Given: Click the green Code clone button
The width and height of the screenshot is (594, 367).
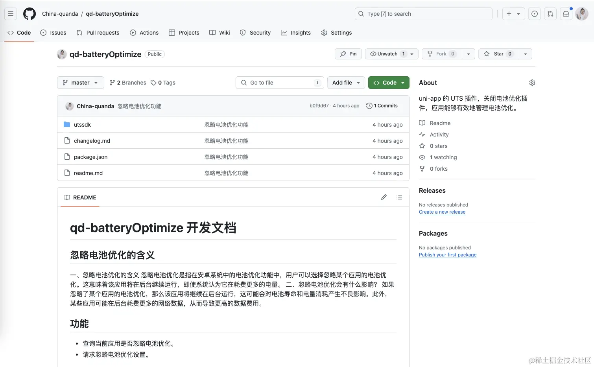Looking at the screenshot, I should tap(389, 83).
